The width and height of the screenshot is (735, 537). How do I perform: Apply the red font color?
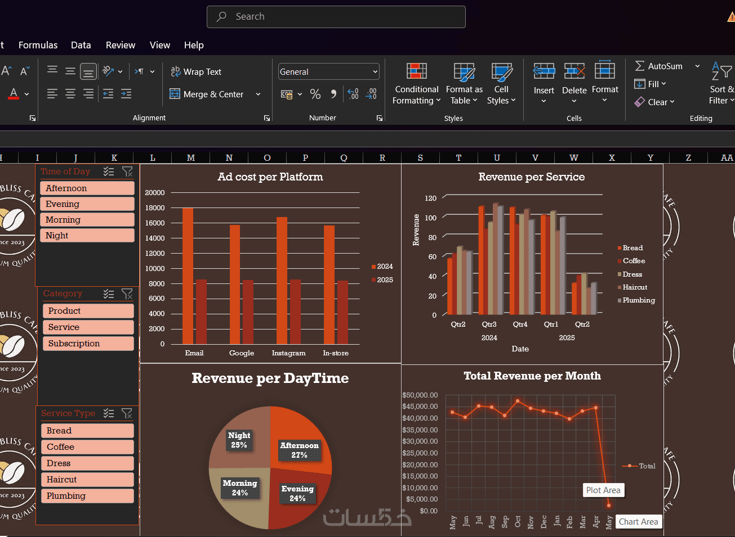(14, 94)
